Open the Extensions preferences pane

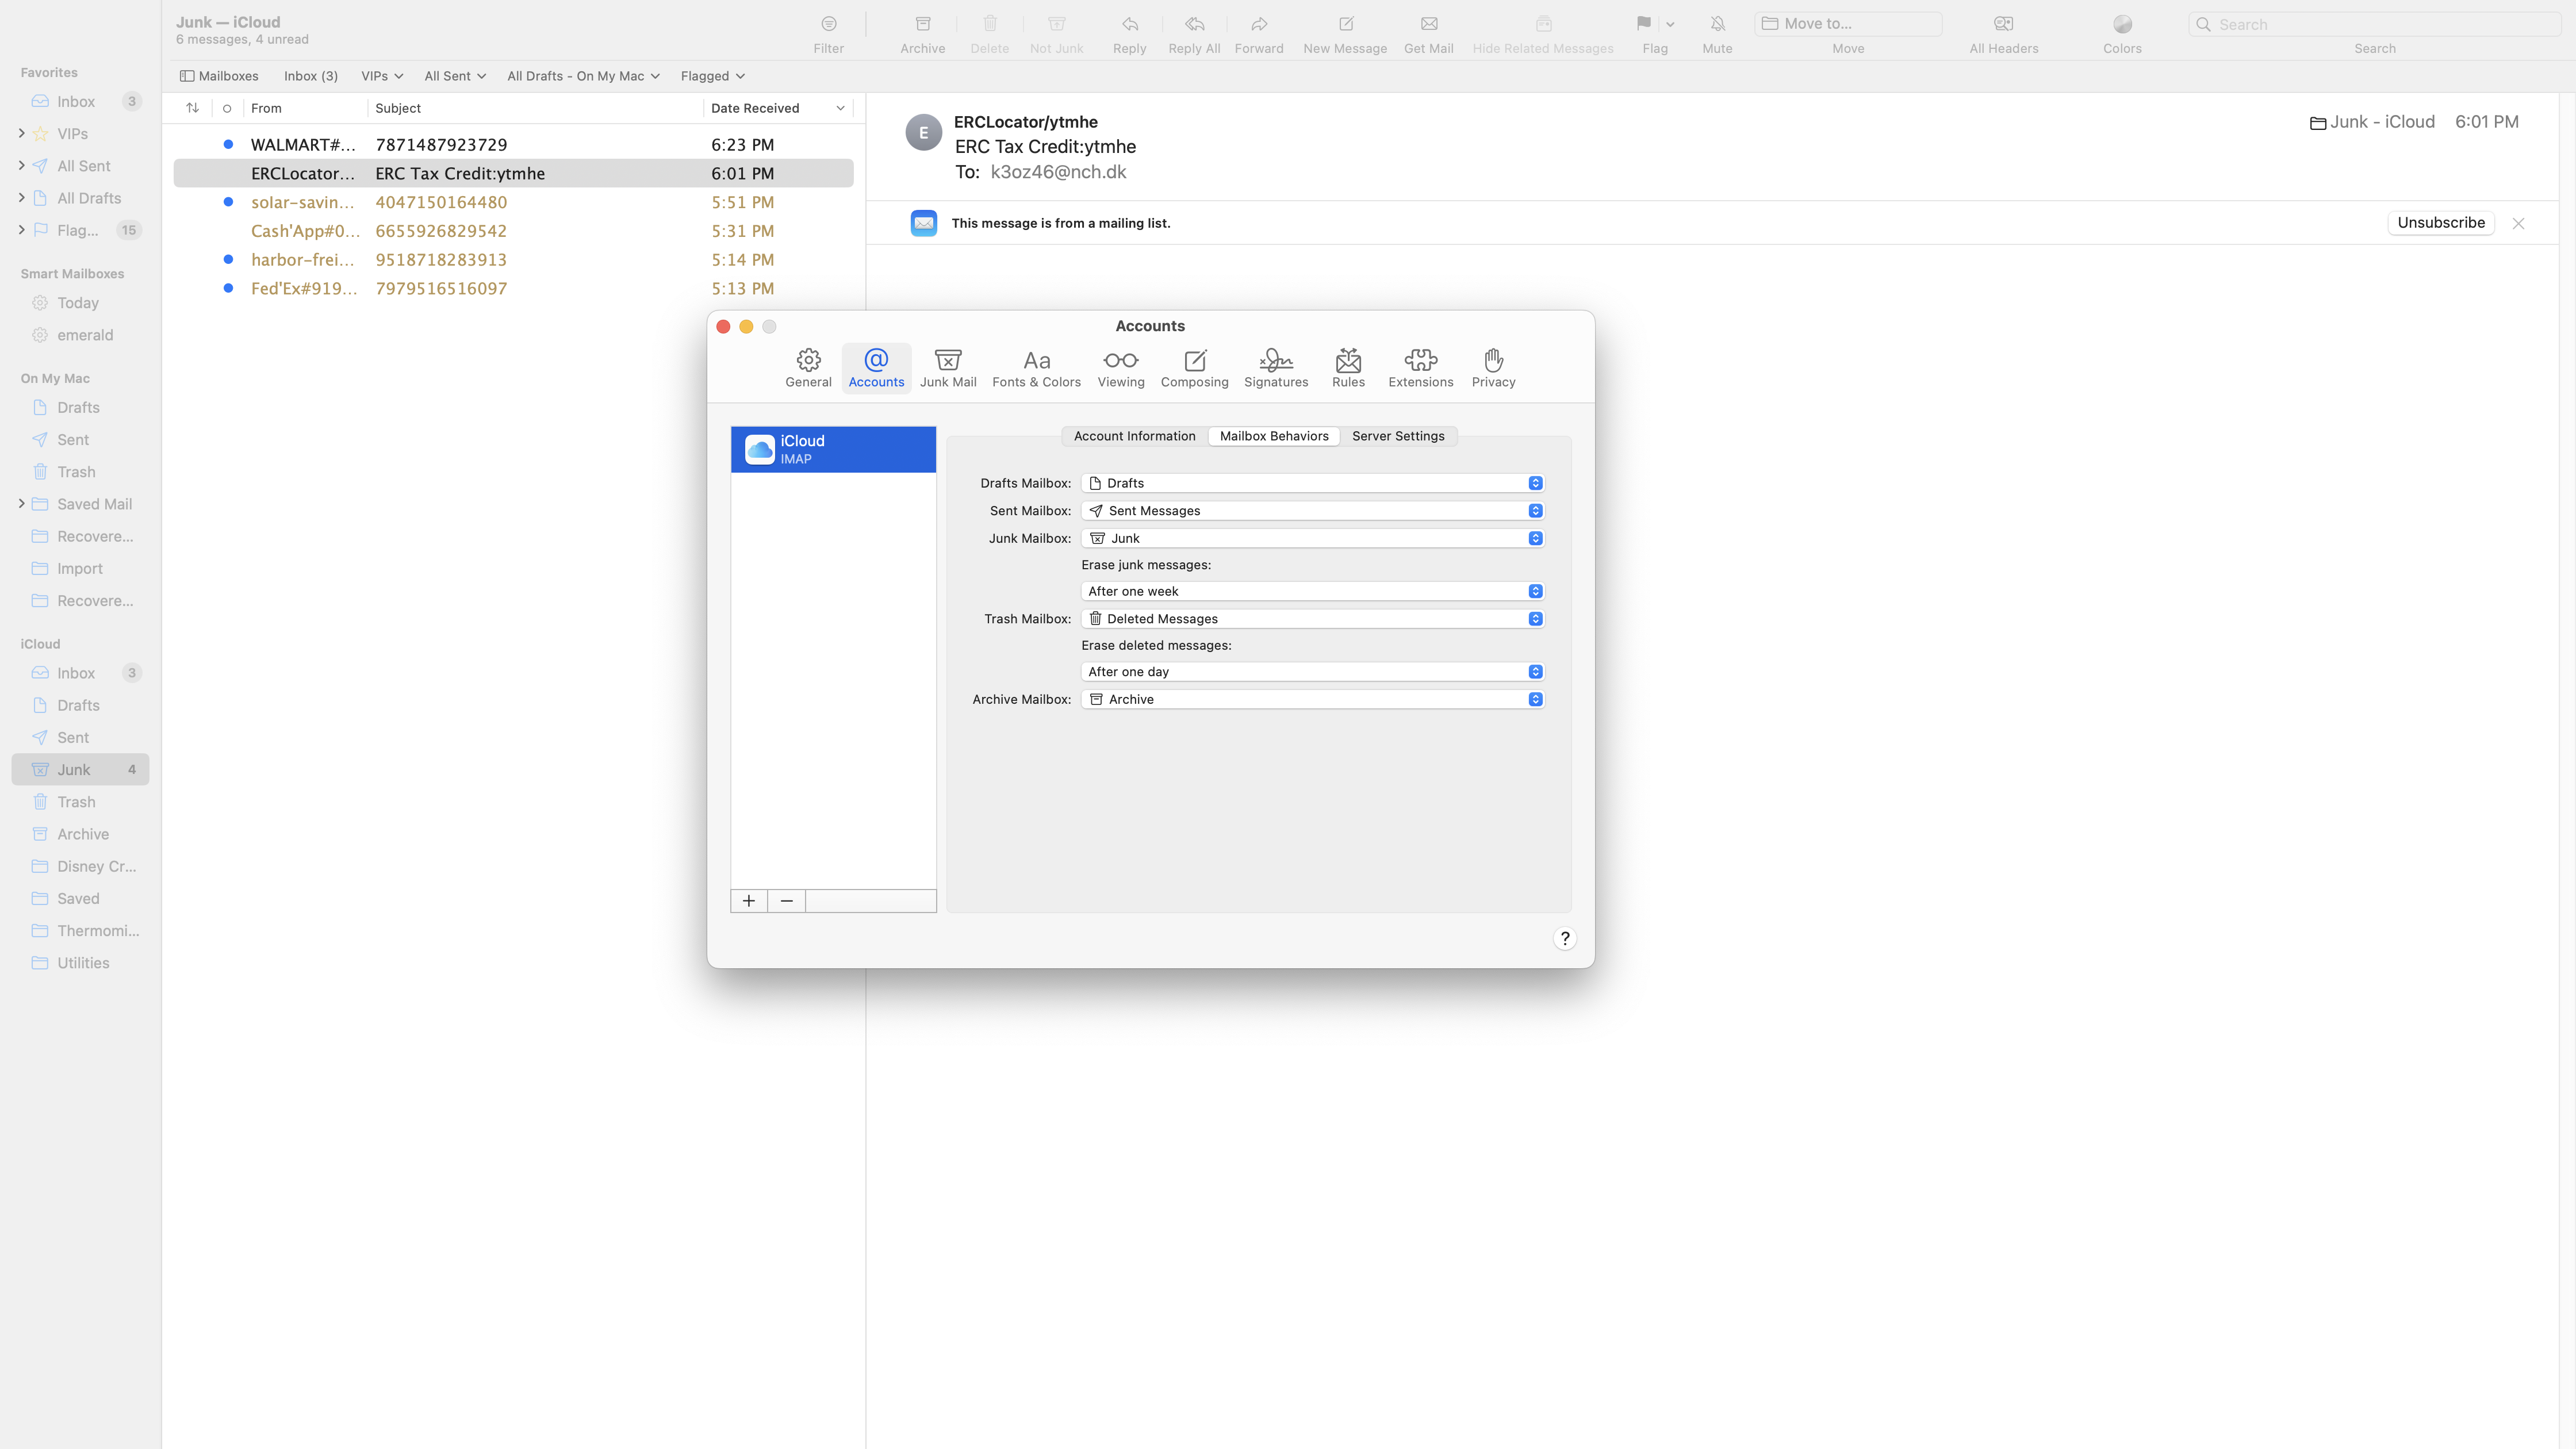1420,367
